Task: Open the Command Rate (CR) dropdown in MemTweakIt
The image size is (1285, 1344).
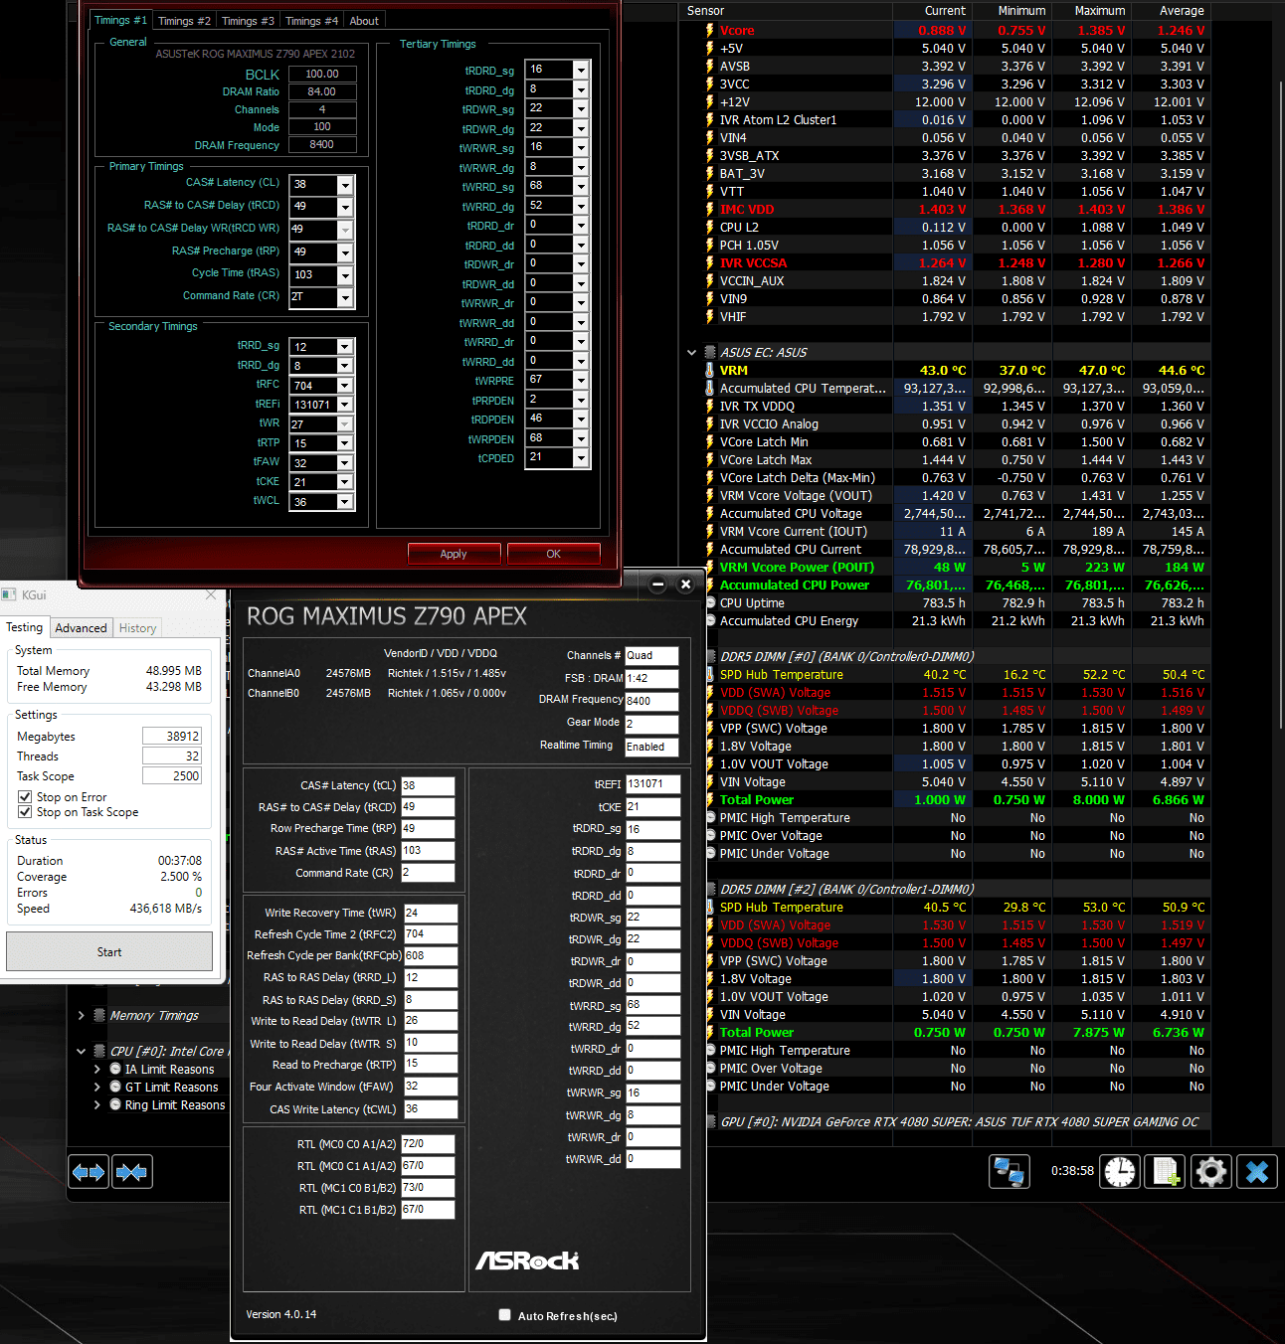Action: 345,297
